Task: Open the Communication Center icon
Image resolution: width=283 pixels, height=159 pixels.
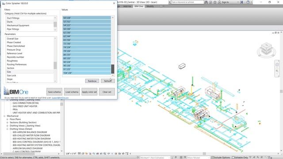Action: pos(210,2)
